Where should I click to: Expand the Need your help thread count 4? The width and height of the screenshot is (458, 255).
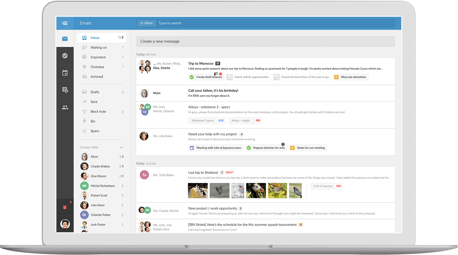point(242,134)
